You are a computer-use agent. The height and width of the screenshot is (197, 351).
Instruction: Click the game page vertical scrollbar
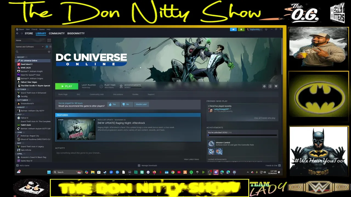coord(282,56)
